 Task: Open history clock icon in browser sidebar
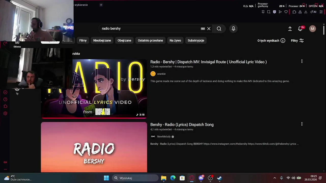click(5, 99)
